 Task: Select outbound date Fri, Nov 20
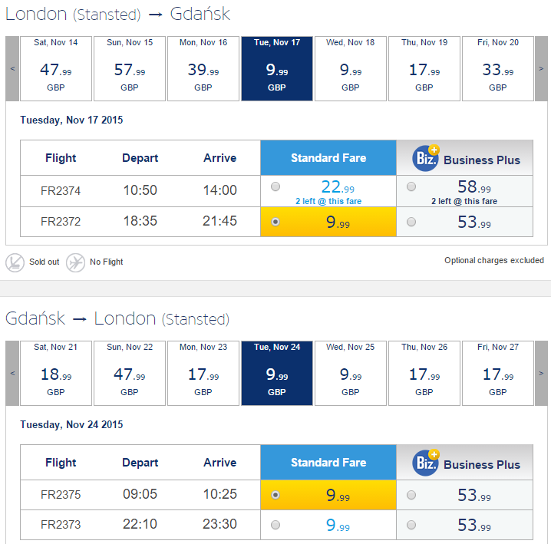pos(497,68)
